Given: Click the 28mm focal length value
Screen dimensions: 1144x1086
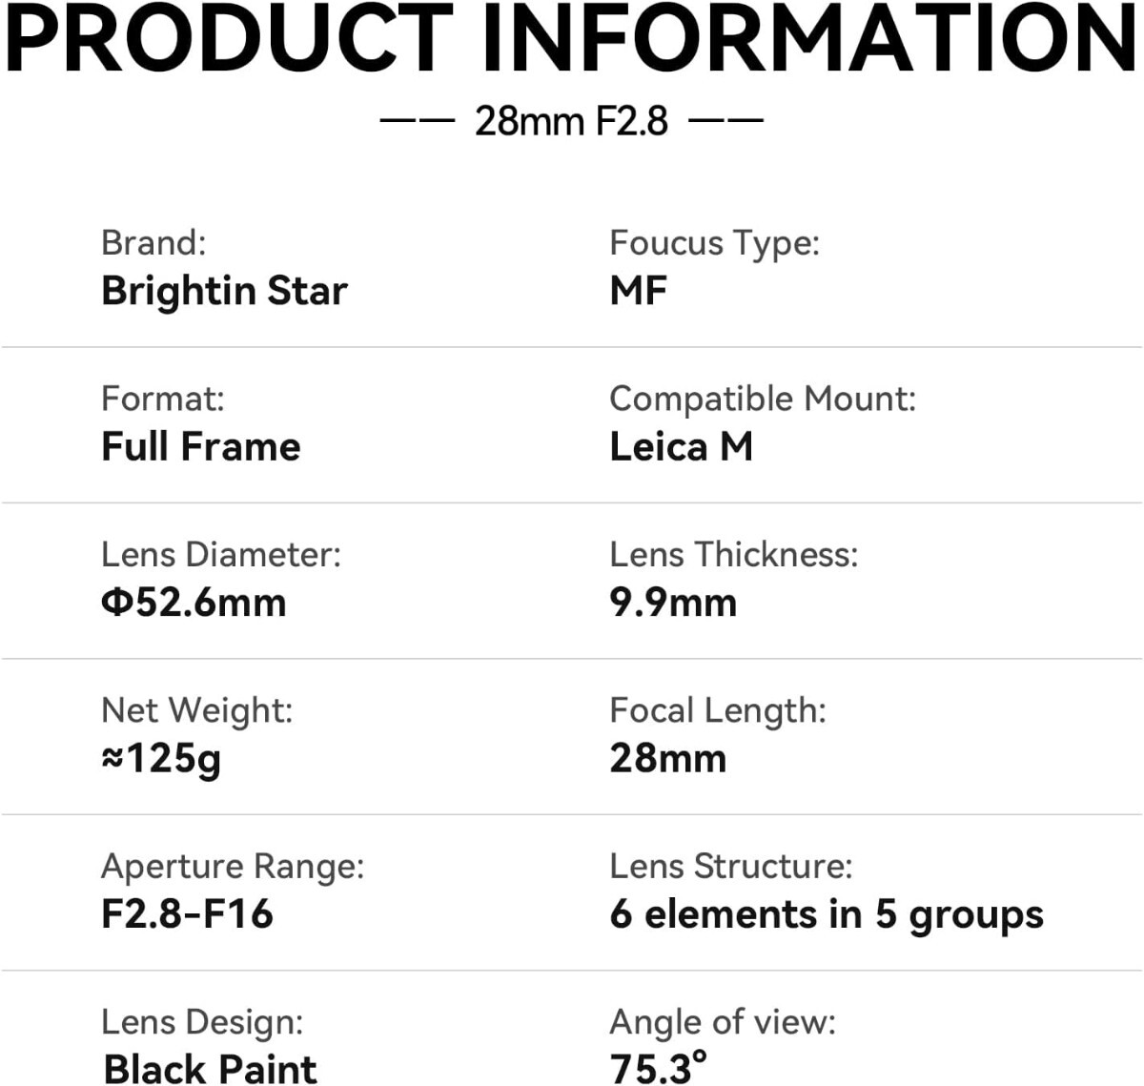Looking at the screenshot, I should 667,758.
